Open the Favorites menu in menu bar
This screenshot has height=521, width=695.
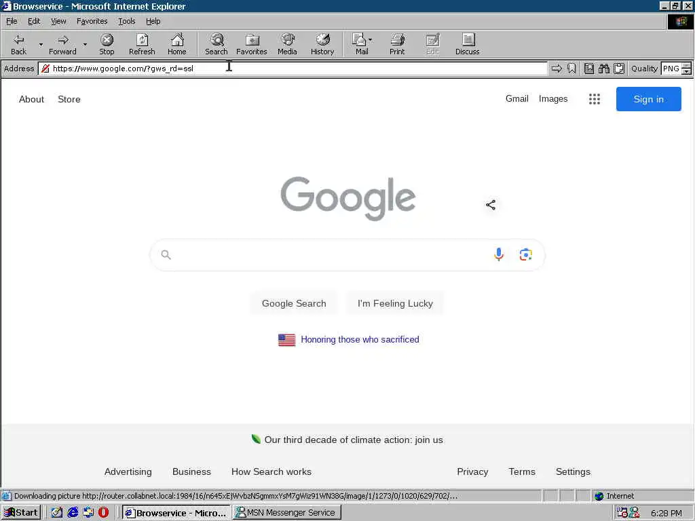(x=92, y=21)
